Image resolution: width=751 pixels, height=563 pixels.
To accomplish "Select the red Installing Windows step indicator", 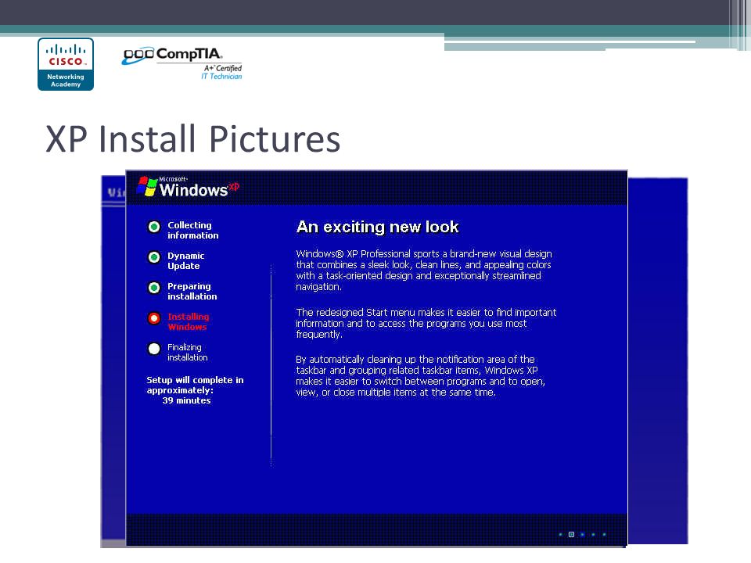I will coord(154,318).
